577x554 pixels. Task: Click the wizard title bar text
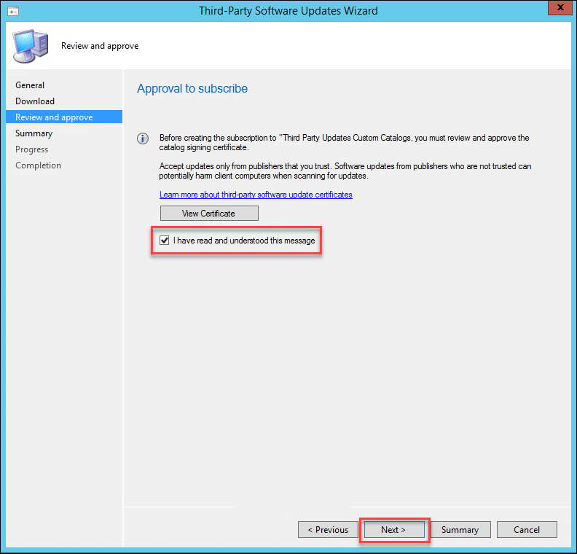[288, 11]
